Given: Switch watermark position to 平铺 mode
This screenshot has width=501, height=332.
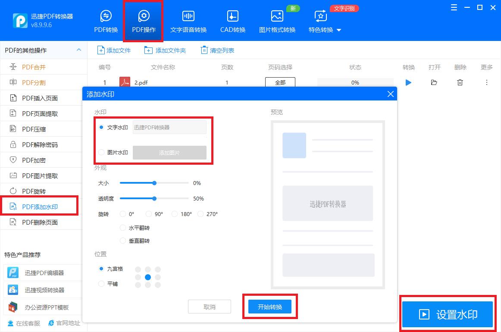Looking at the screenshot, I should pos(101,284).
